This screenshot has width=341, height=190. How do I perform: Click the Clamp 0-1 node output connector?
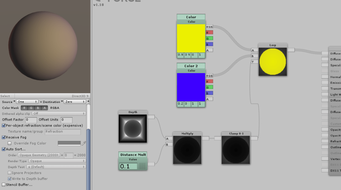(254, 138)
